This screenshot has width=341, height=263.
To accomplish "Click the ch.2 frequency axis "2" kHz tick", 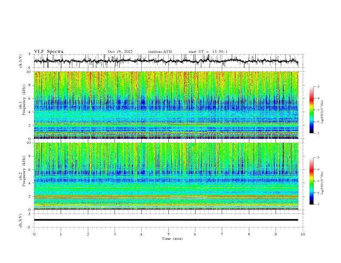I will 30,196.
